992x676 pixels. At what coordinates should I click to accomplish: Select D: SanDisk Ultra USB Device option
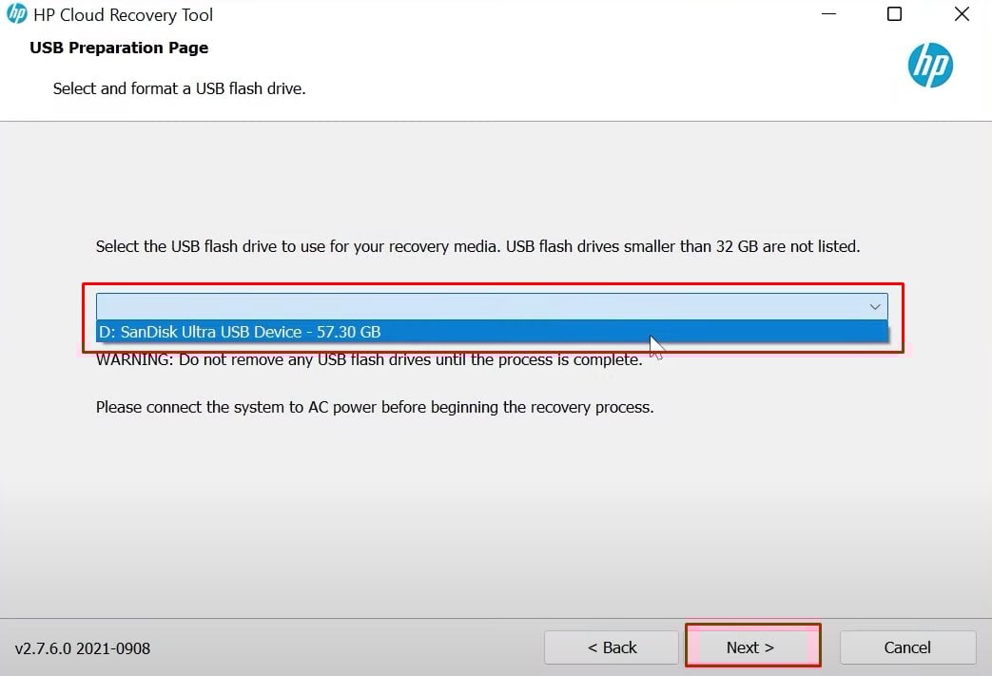click(492, 332)
